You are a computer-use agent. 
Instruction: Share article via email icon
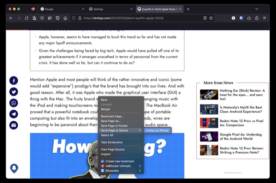[x=13, y=125]
